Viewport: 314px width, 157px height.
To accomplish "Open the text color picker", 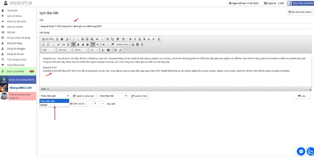I will click(x=103, y=50).
